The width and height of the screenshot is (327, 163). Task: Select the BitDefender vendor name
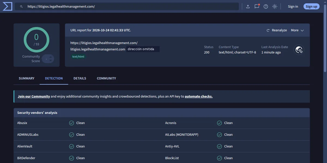pos(26,158)
